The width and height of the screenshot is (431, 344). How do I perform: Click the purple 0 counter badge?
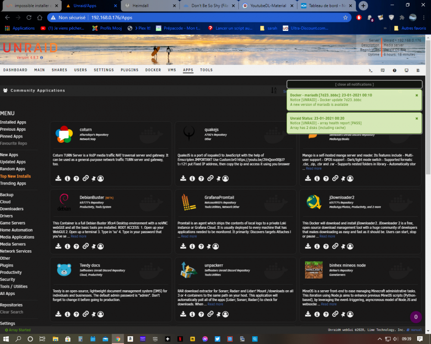click(x=416, y=317)
